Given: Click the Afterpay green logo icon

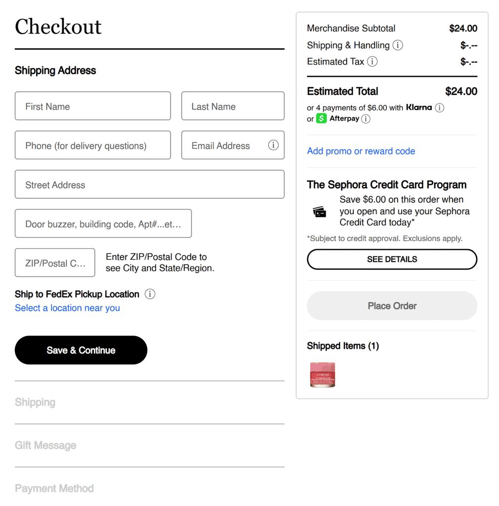Looking at the screenshot, I should (322, 119).
